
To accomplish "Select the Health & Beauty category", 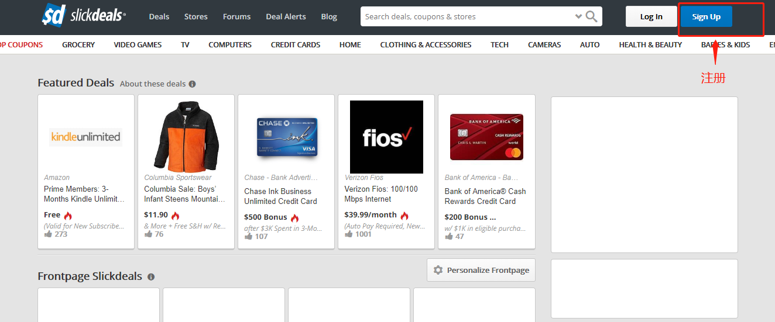I will pyautogui.click(x=650, y=44).
